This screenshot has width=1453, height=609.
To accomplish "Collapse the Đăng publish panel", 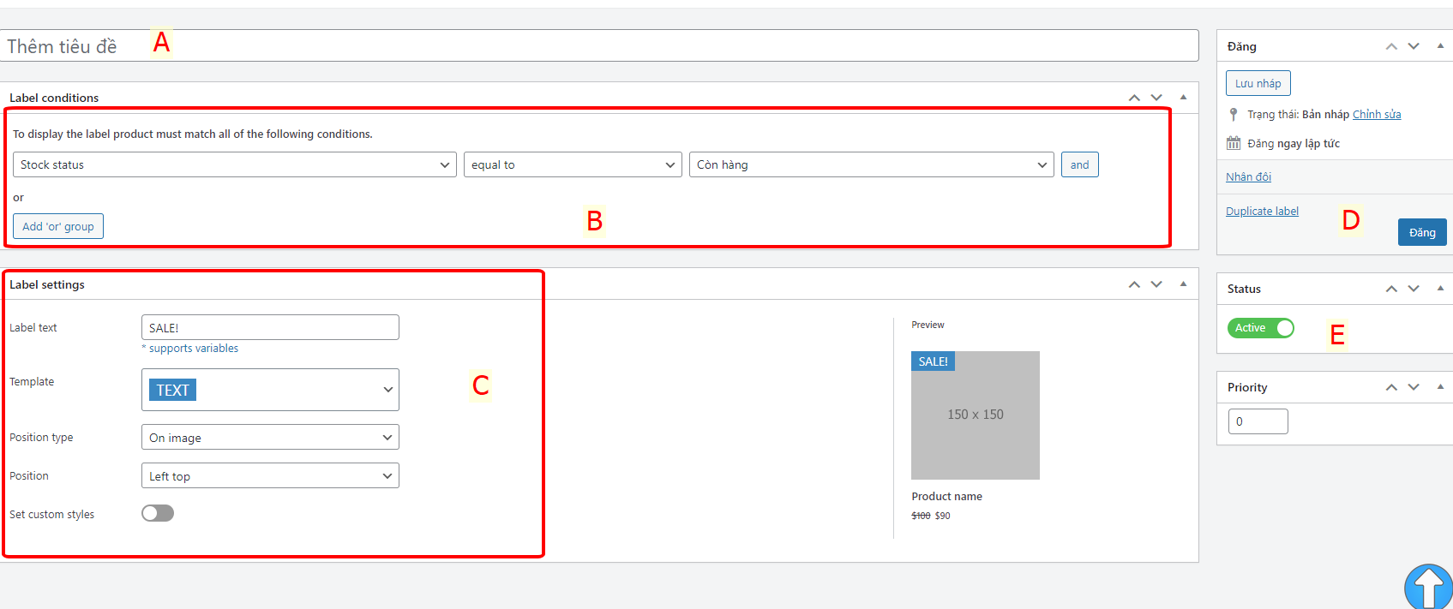I will click(1440, 46).
